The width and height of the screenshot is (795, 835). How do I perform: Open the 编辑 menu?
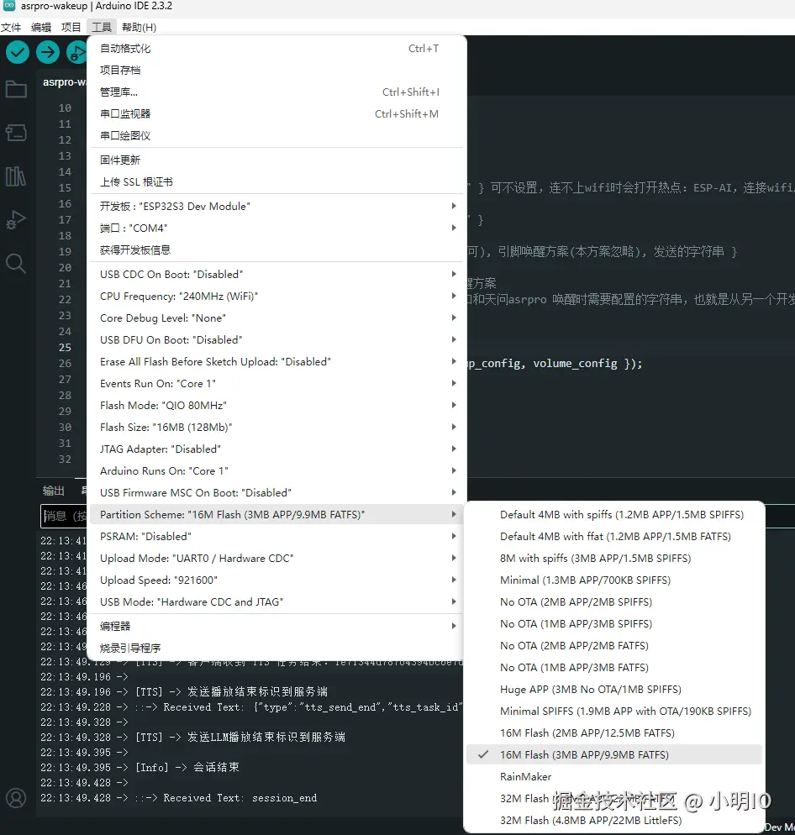[x=41, y=27]
